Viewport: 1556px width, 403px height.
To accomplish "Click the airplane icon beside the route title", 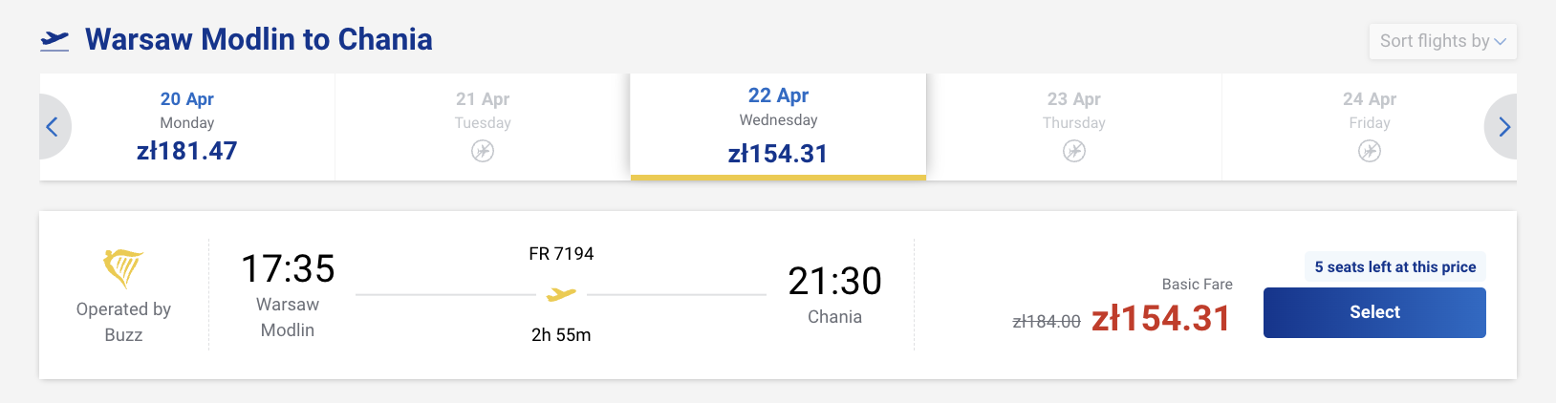I will (55, 40).
